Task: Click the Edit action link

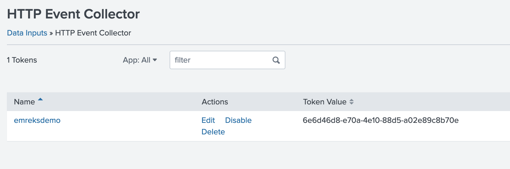Action: click(208, 120)
